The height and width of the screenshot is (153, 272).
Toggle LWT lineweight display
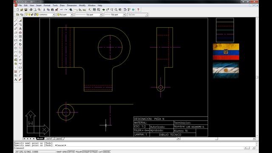click(x=101, y=152)
